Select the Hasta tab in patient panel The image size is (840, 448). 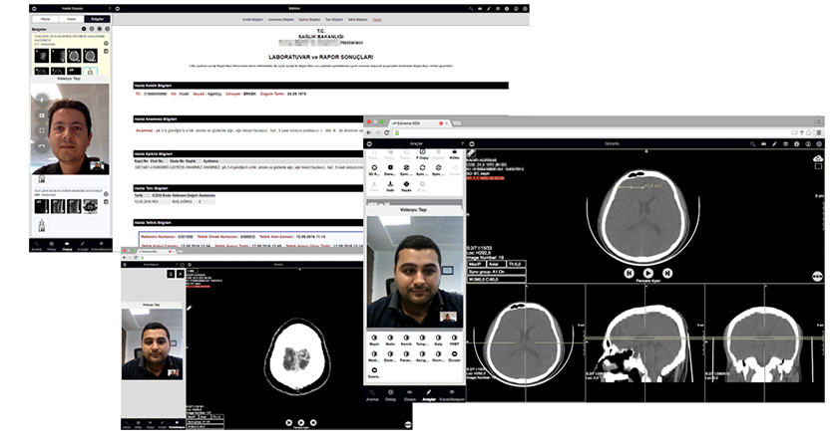click(45, 19)
